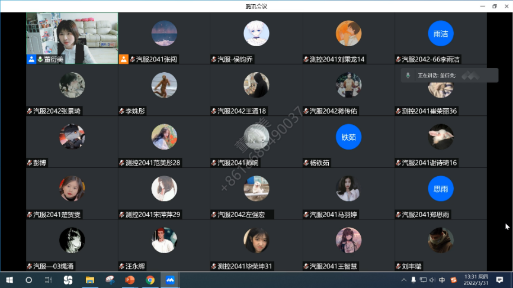Toggle the 中 Chinese input mode indicator
The height and width of the screenshot is (288, 513).
pyautogui.click(x=442, y=280)
